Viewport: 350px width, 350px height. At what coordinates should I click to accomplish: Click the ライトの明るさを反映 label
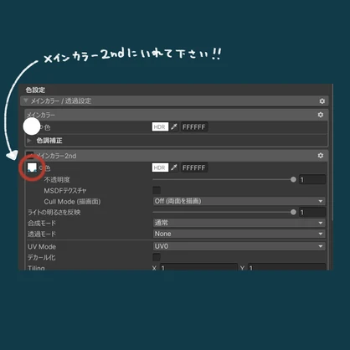[54, 213]
